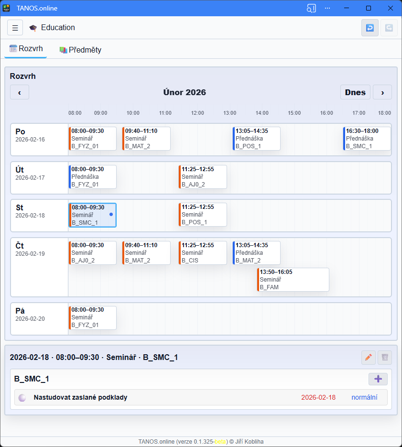This screenshot has height=447, width=402.
Task: Click the title bar cast icon
Action: (311, 8)
